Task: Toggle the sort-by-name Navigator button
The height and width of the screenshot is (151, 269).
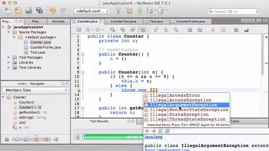Action: (x=46, y=139)
